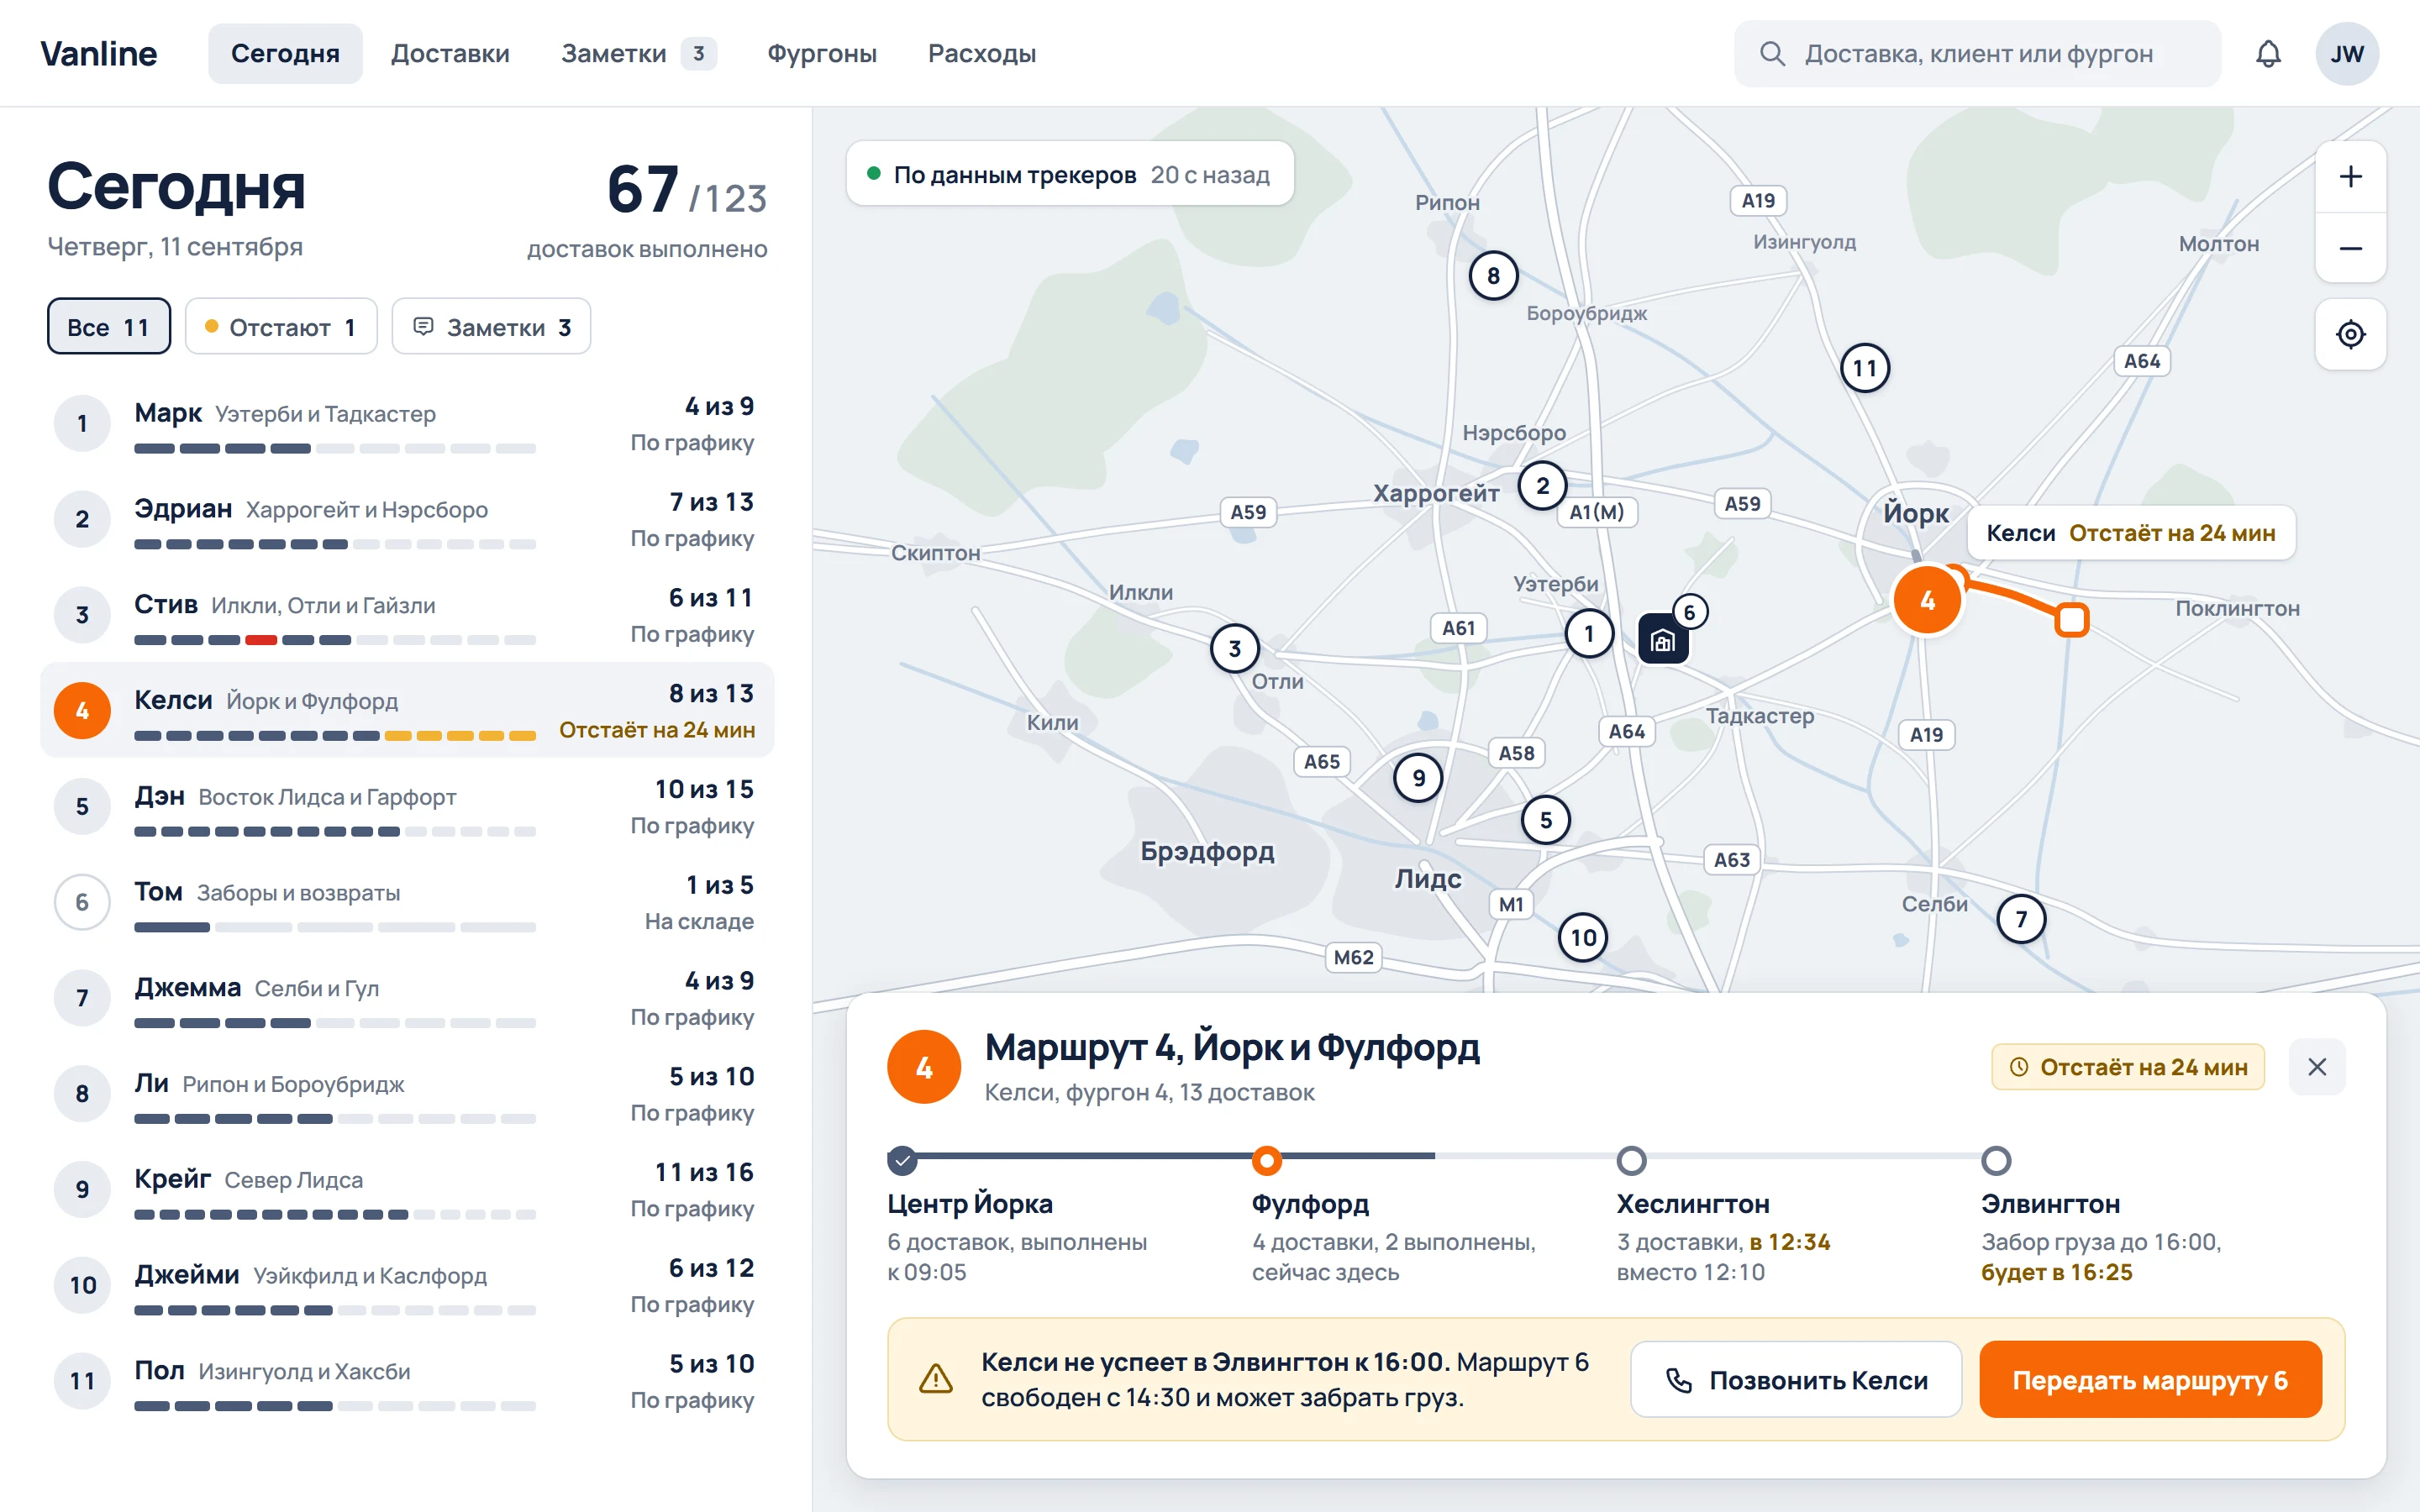
Task: Select map marker 3 near Отли
Action: coord(1234,649)
